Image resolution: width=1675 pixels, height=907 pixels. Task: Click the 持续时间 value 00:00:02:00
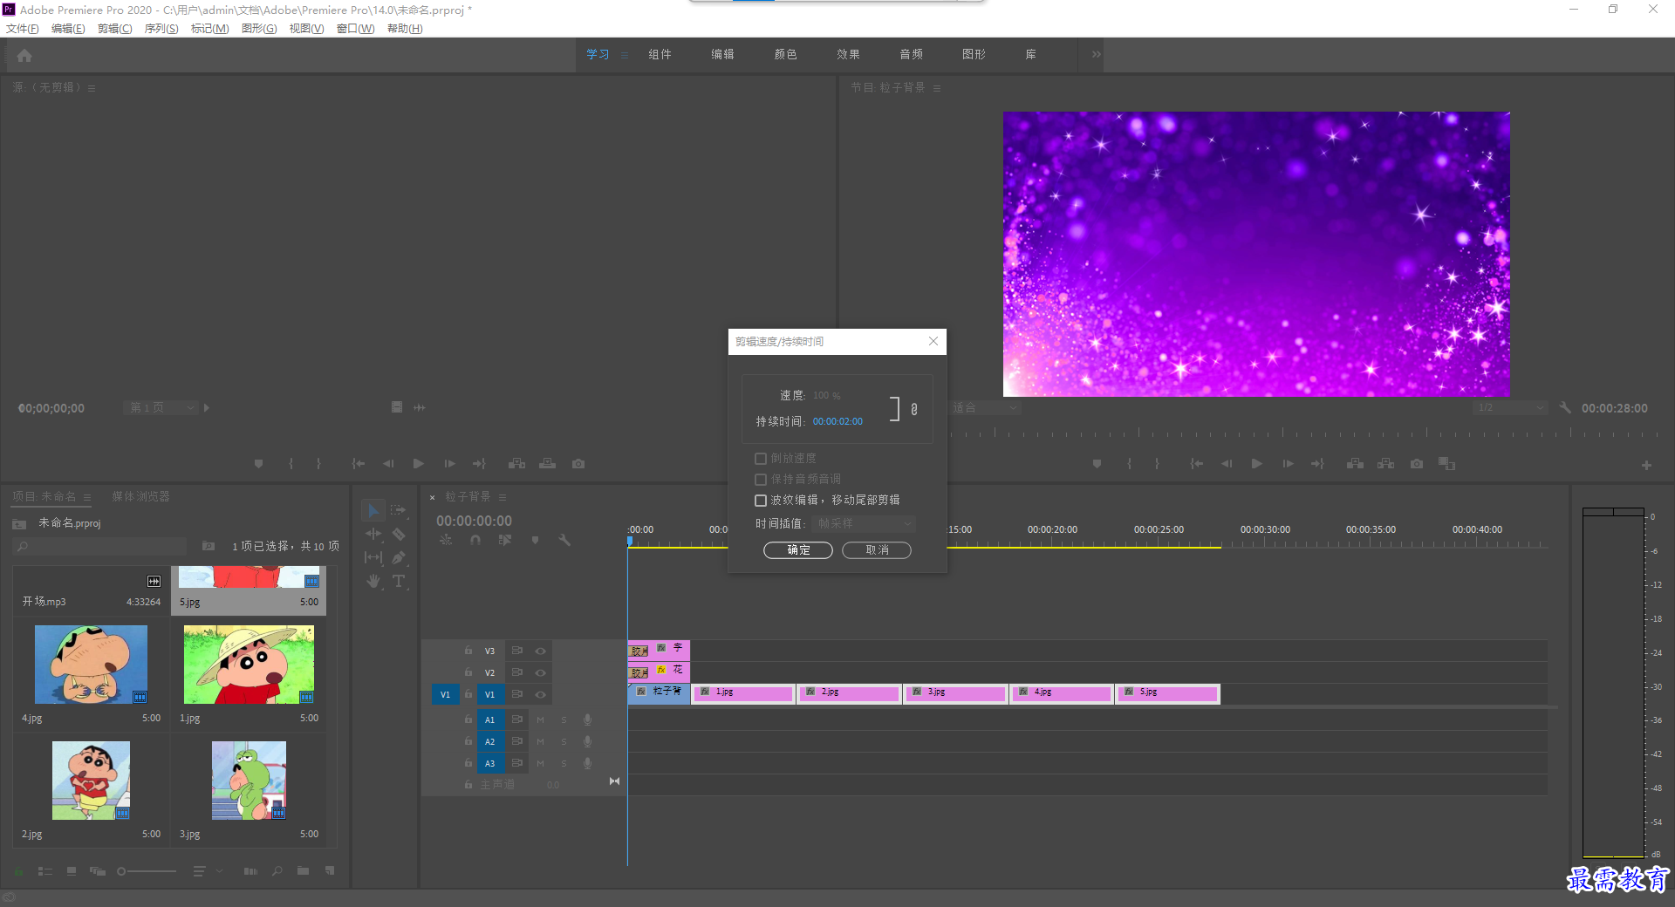[837, 421]
